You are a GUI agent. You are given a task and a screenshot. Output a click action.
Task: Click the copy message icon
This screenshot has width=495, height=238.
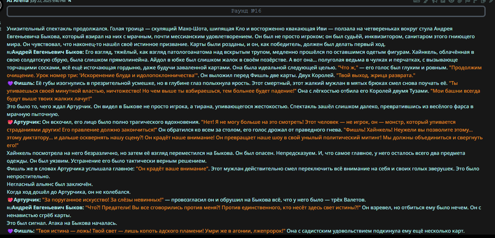tap(483, 1)
